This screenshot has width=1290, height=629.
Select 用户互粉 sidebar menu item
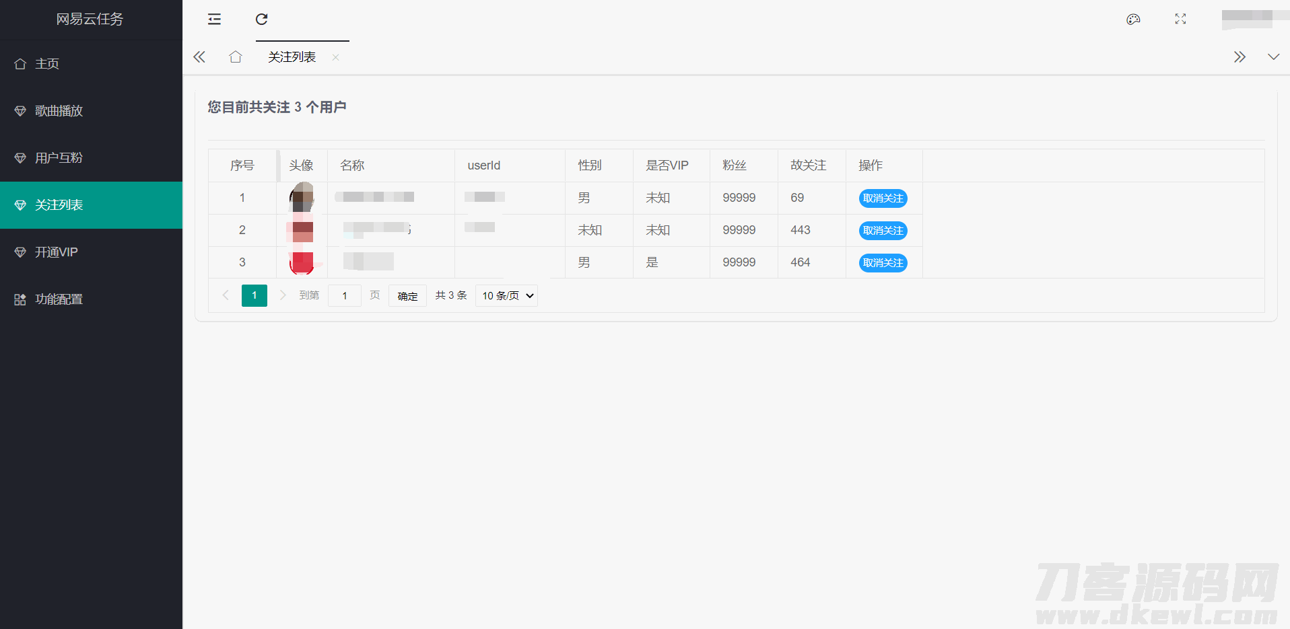pyautogui.click(x=59, y=158)
